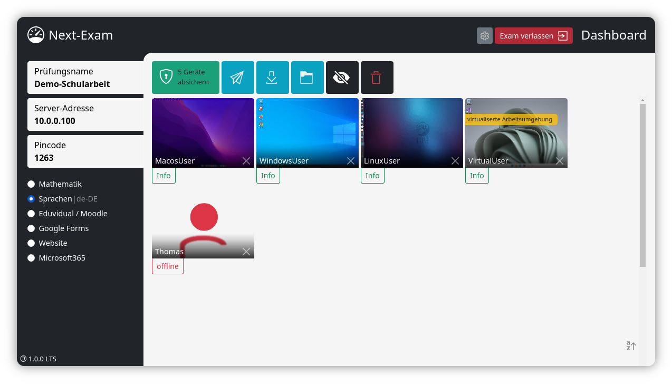Select the Eduvidual / Moodle option
Viewport: 672px width, 384px height.
pyautogui.click(x=31, y=214)
